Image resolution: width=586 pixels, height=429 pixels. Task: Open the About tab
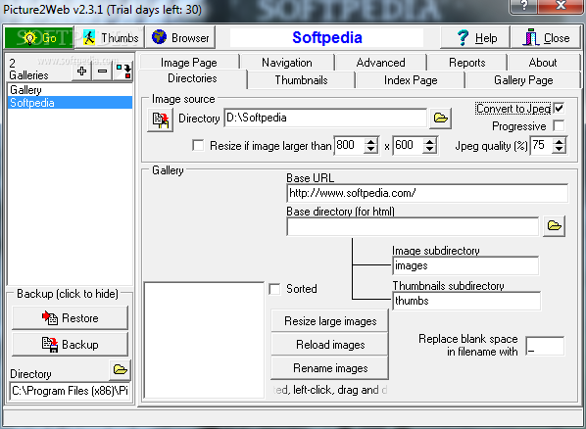(x=543, y=63)
